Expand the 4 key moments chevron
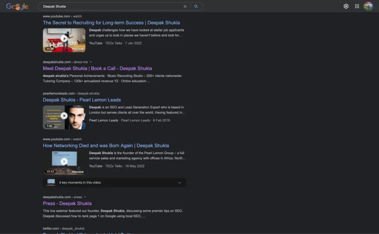The width and height of the screenshot is (379, 234). [x=180, y=183]
